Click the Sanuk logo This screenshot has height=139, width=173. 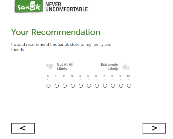29,6
